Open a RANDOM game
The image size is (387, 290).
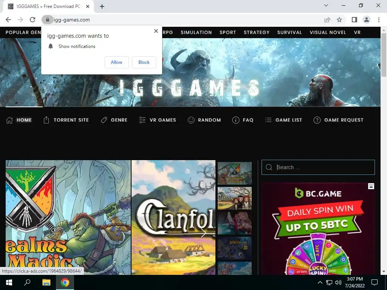point(209,120)
